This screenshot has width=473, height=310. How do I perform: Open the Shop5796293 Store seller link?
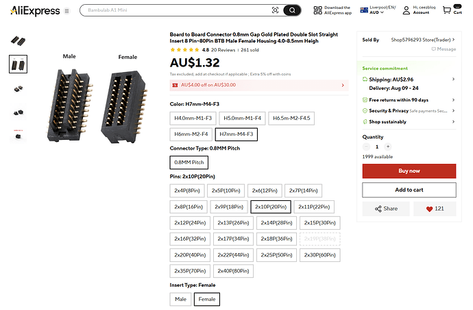point(423,40)
